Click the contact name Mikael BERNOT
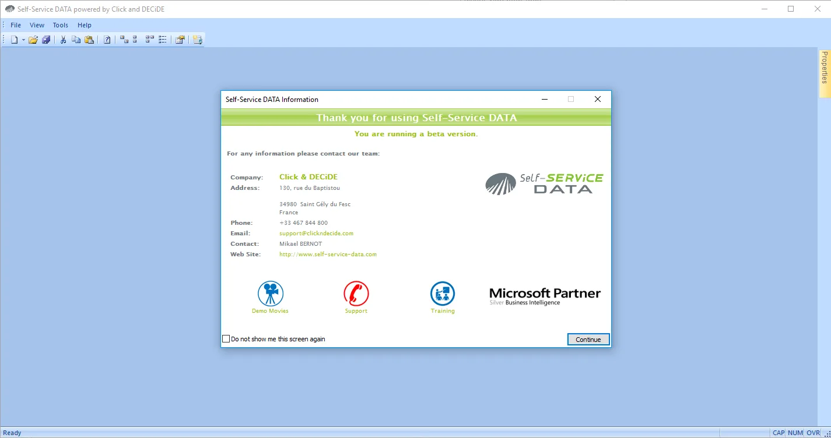The height and width of the screenshot is (438, 831). [300, 244]
